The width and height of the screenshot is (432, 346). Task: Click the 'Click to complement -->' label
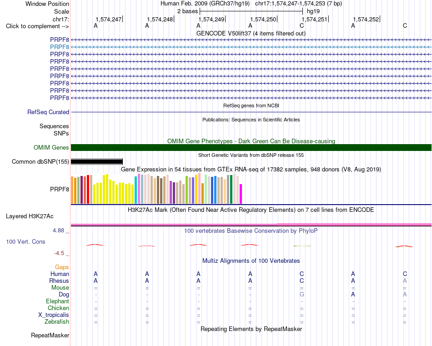[x=37, y=26]
